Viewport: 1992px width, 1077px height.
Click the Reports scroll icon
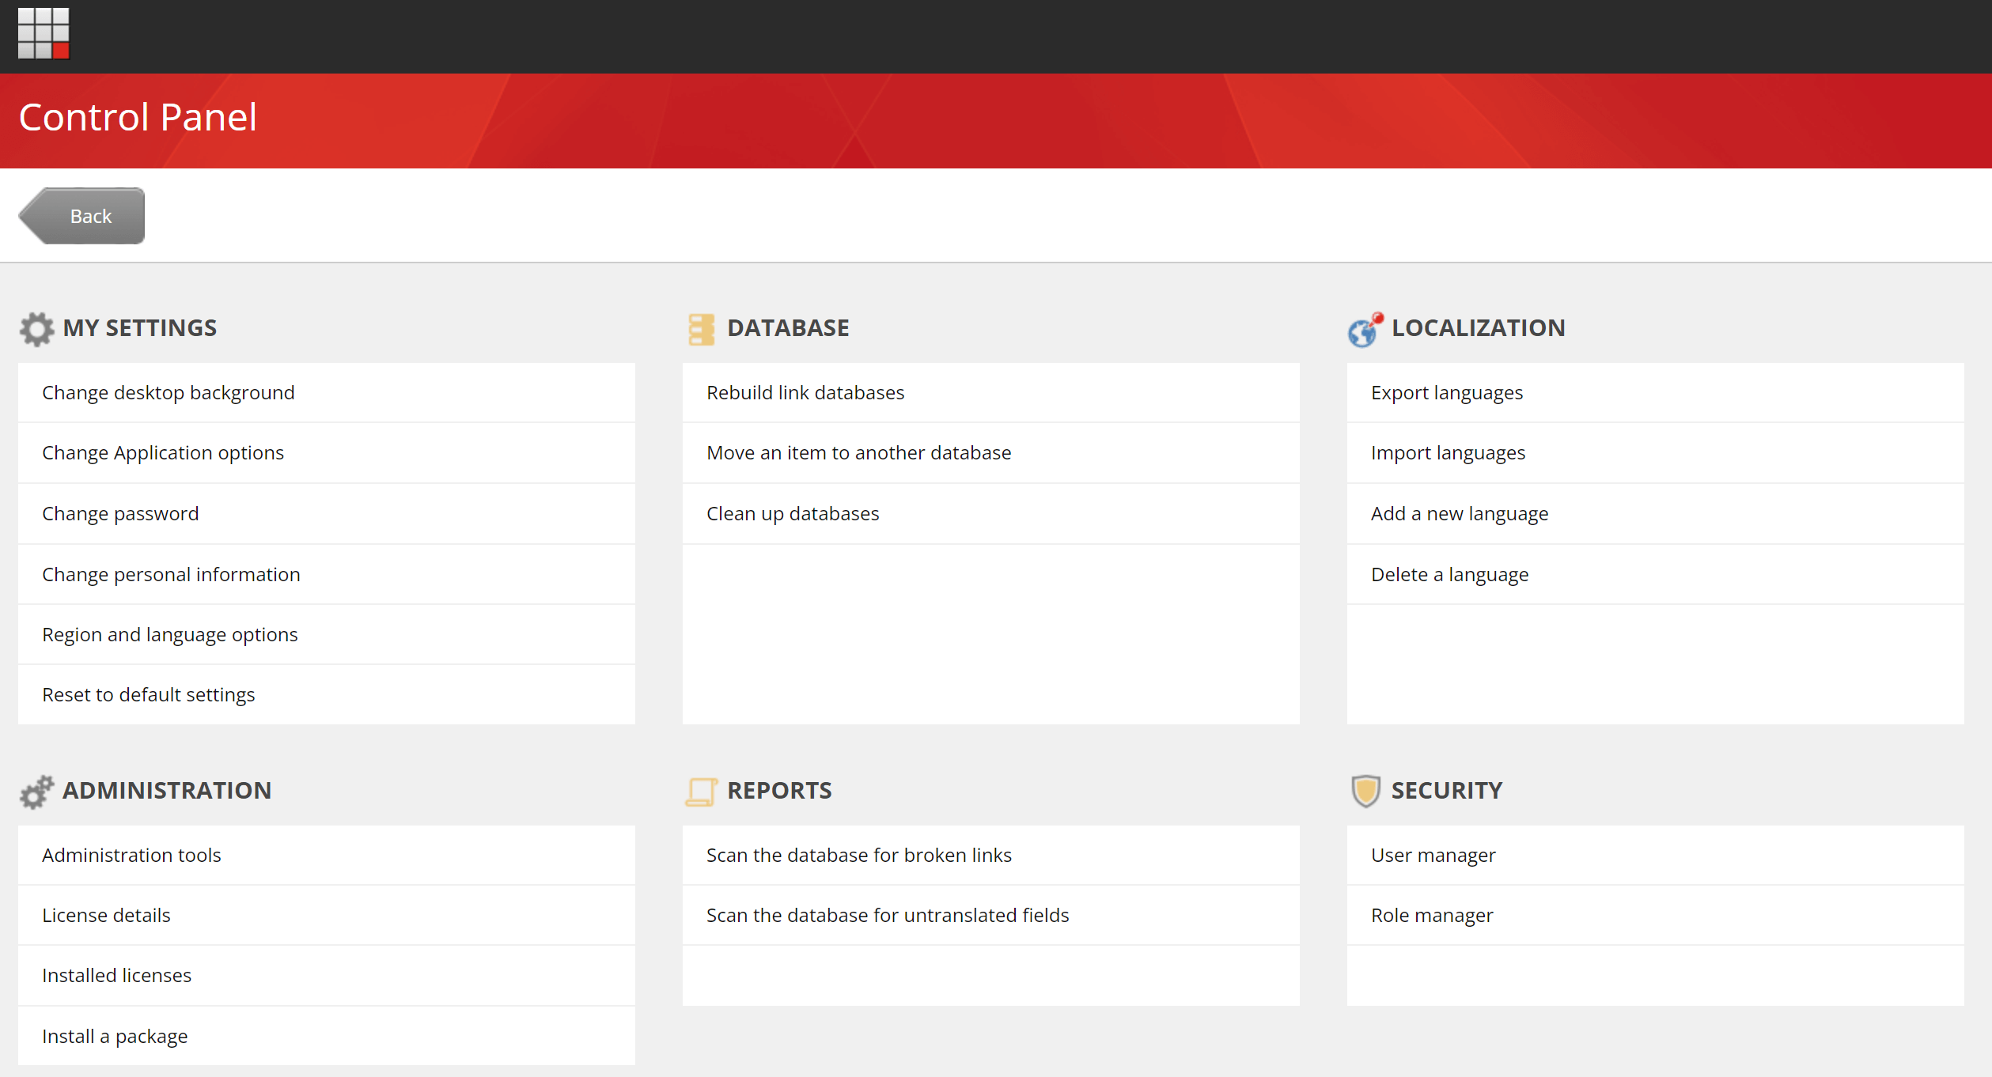click(701, 792)
